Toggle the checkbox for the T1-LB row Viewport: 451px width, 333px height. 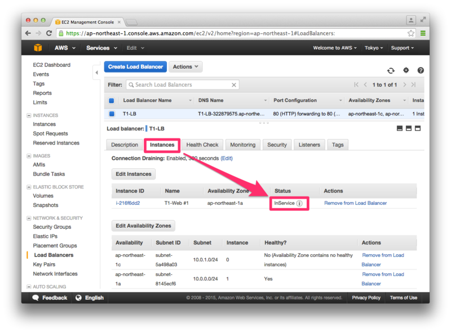click(112, 114)
